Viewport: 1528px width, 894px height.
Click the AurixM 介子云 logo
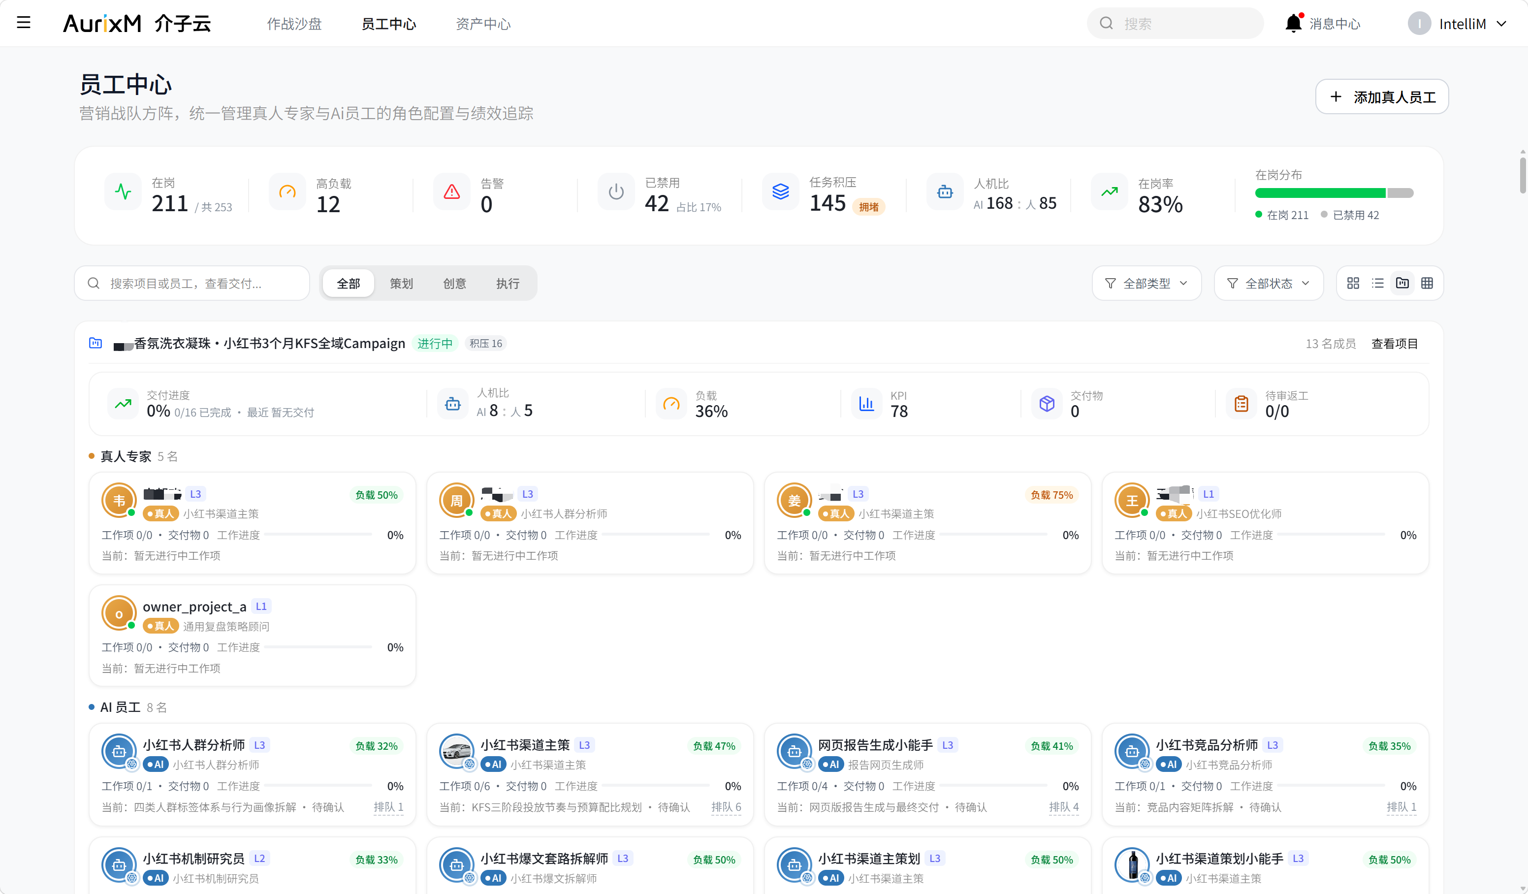[137, 23]
